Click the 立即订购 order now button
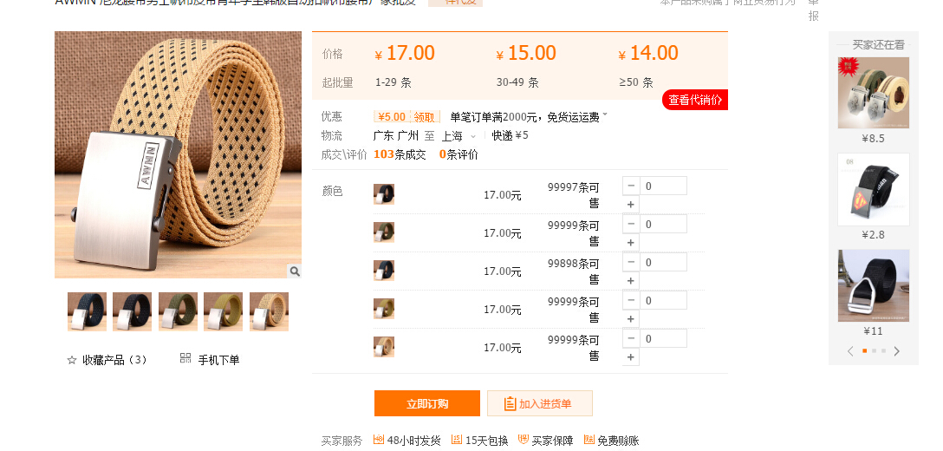This screenshot has height=451, width=943. pos(427,403)
